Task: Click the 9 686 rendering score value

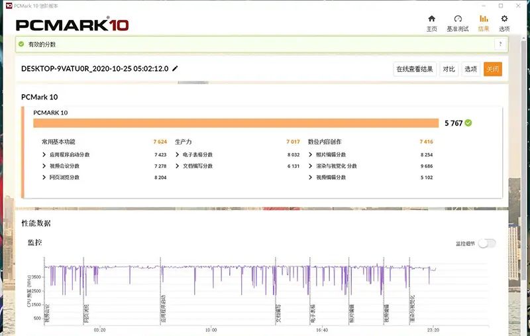Action: [427, 166]
